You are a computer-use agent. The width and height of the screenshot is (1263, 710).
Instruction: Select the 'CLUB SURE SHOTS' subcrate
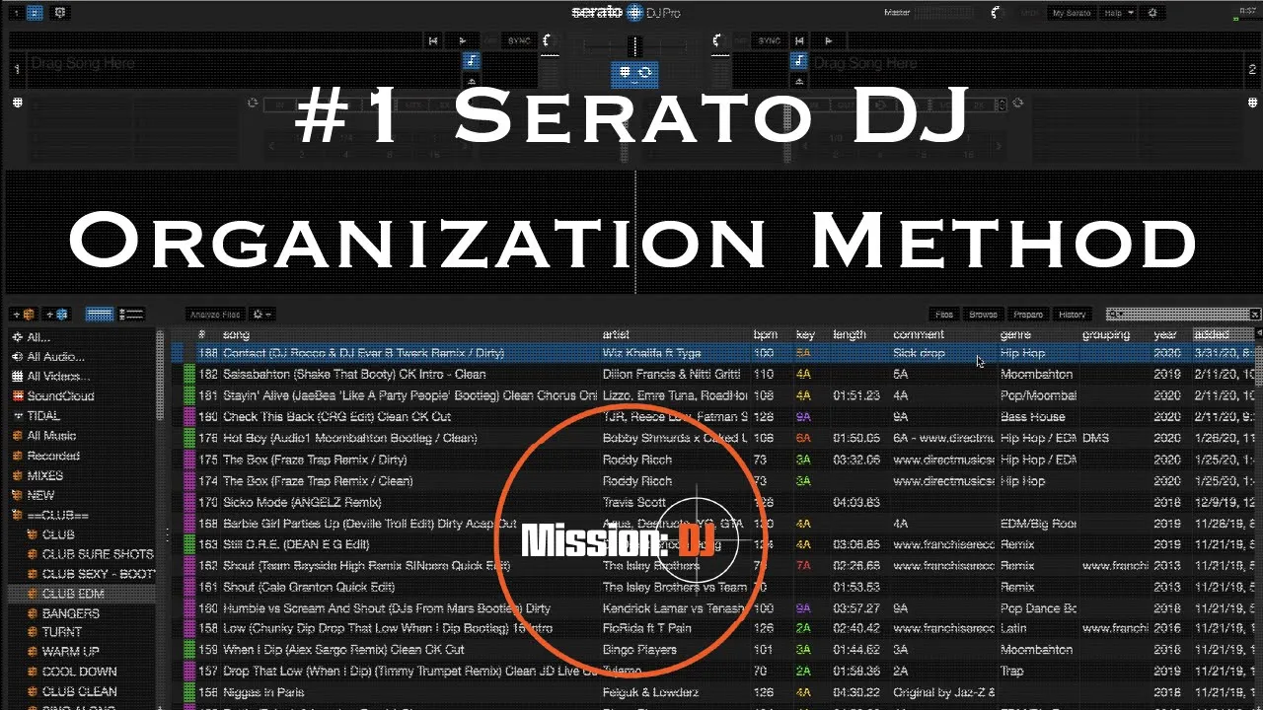tap(97, 554)
